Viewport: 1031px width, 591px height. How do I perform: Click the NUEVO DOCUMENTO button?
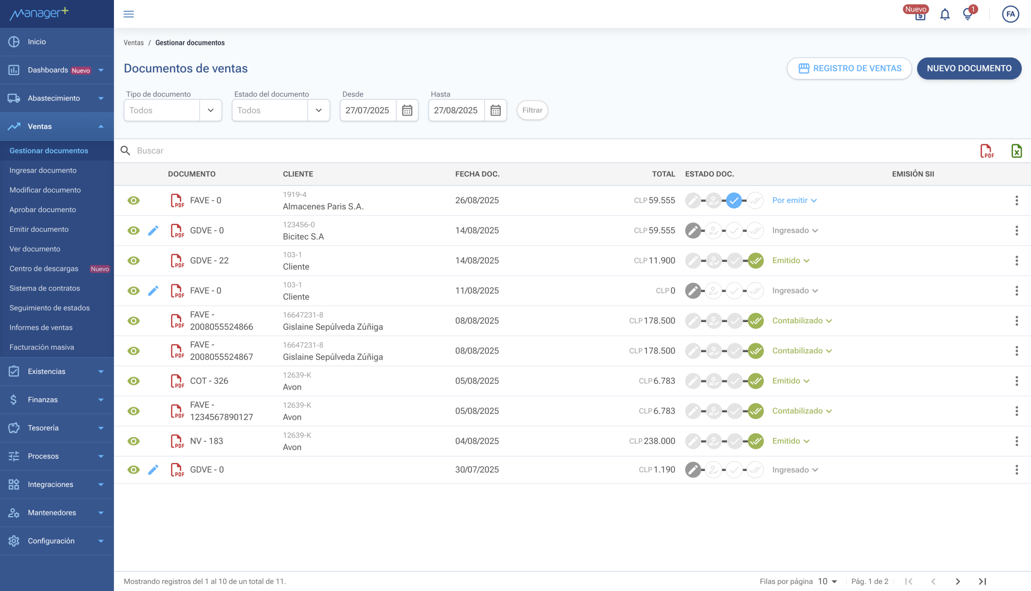pos(969,68)
